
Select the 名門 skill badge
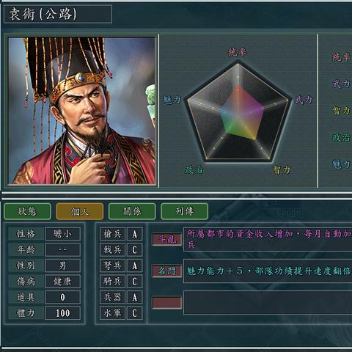pyautogui.click(x=167, y=271)
